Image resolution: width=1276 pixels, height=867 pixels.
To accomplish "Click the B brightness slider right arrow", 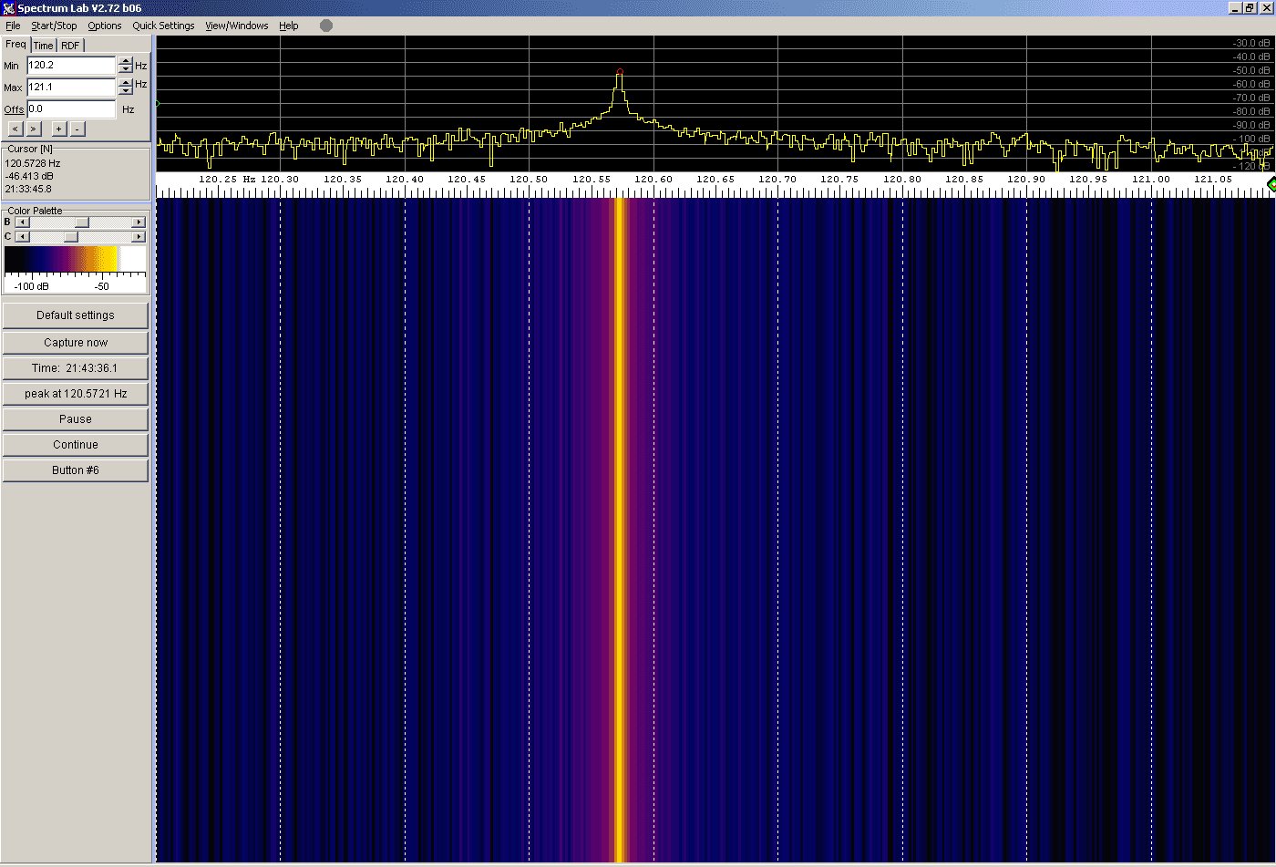I will 139,222.
